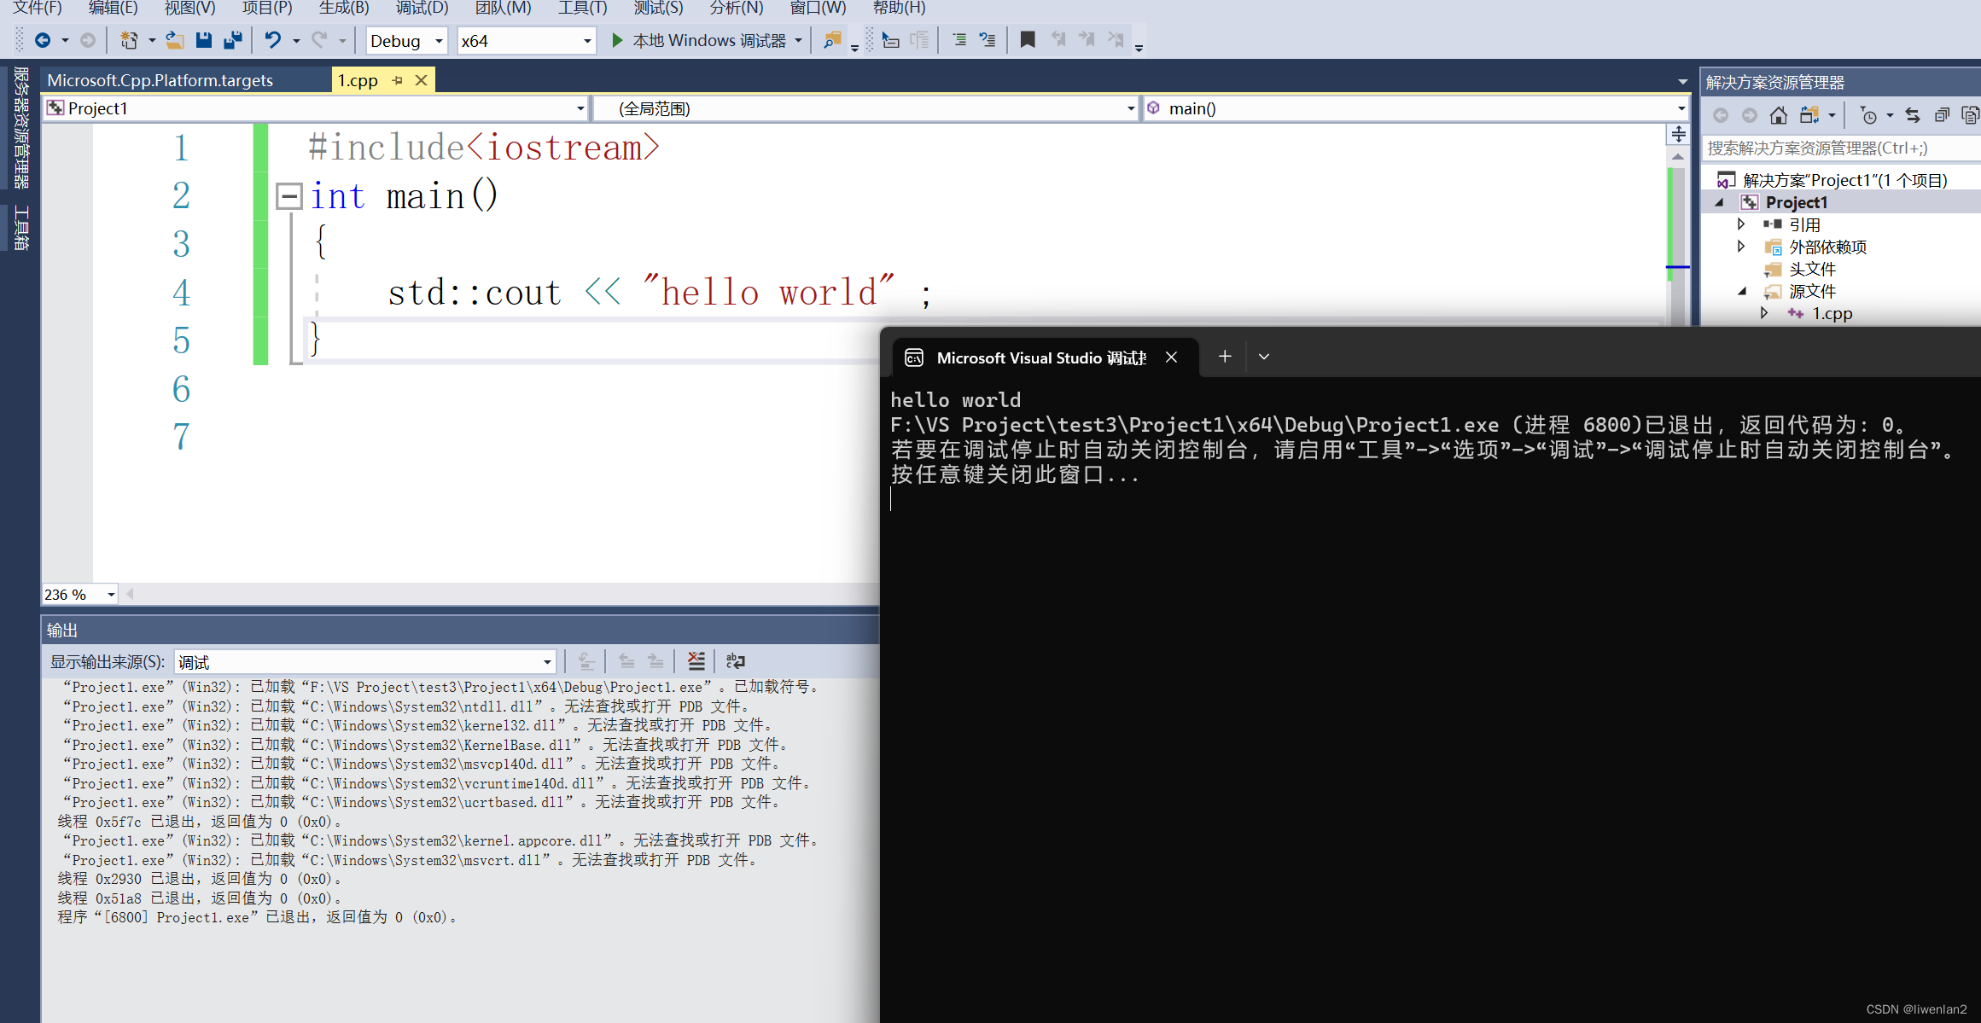Image resolution: width=1981 pixels, height=1023 pixels.
Task: Open the 调试(D) menu
Action: tap(422, 8)
